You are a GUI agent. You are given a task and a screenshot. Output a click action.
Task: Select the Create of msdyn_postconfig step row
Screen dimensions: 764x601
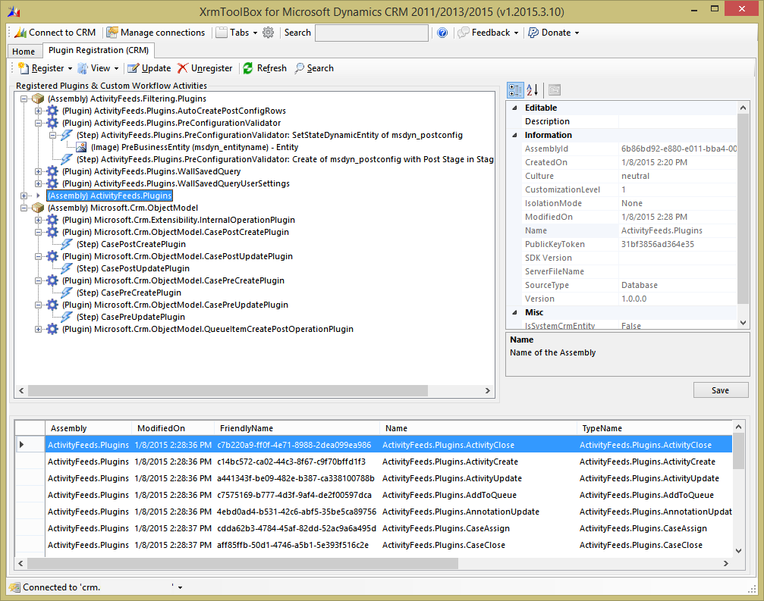tap(285, 159)
